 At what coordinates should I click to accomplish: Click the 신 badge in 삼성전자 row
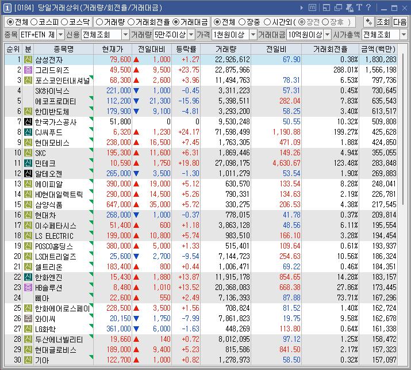(x=28, y=60)
